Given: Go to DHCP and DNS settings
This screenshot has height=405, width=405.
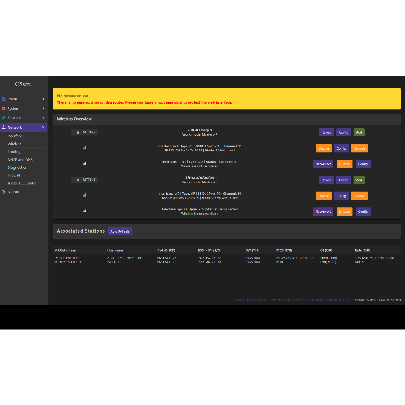Looking at the screenshot, I should point(20,160).
